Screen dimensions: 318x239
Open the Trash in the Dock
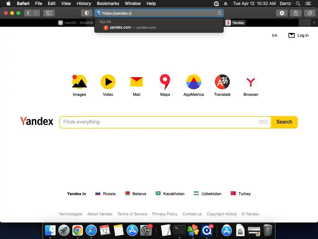(x=267, y=230)
